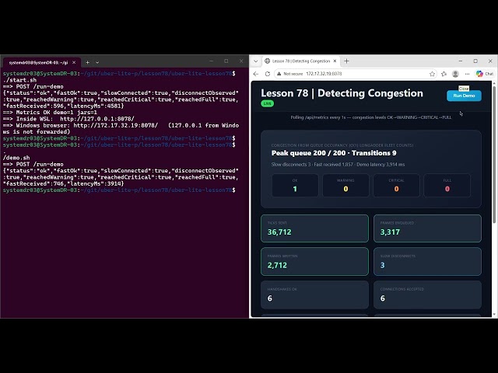Screen dimensions: 498x373
Task: Open the browser favorites icon
Action: tap(444, 74)
